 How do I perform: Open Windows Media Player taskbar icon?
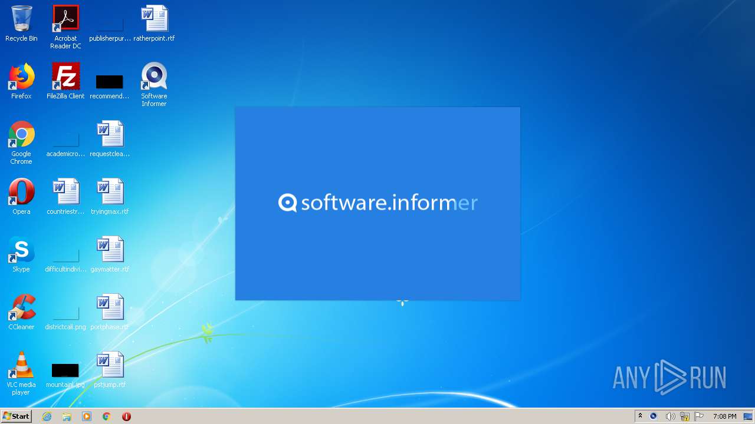87,416
